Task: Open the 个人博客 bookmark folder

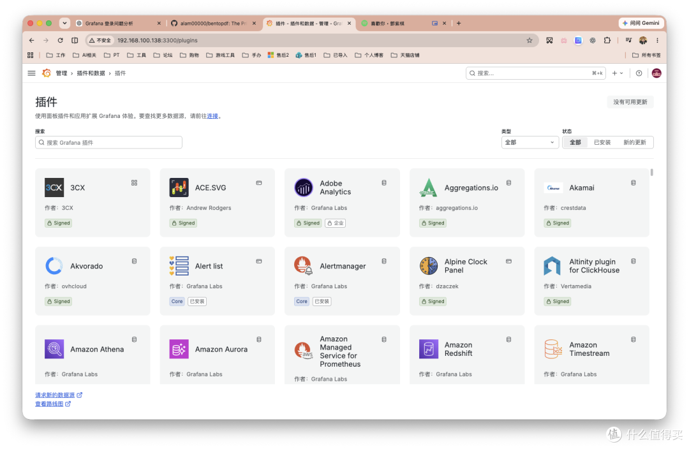Action: [369, 55]
